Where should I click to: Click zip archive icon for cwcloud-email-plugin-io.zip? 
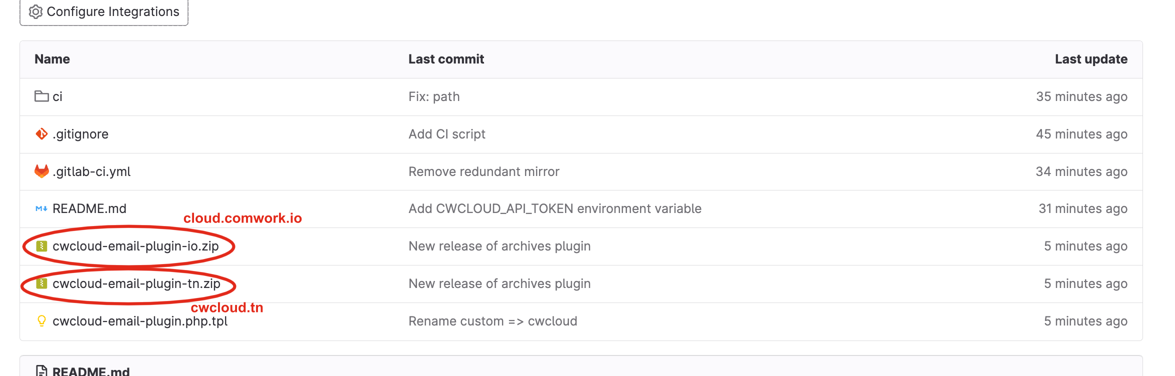[42, 246]
